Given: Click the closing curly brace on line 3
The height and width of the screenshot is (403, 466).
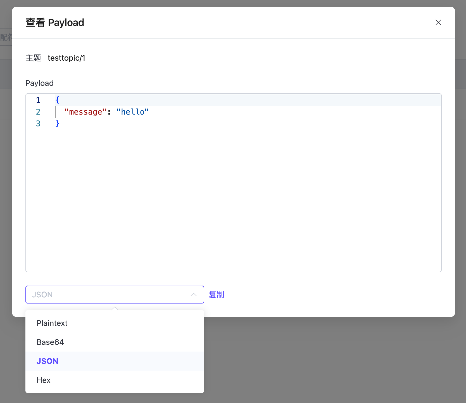Looking at the screenshot, I should (57, 124).
